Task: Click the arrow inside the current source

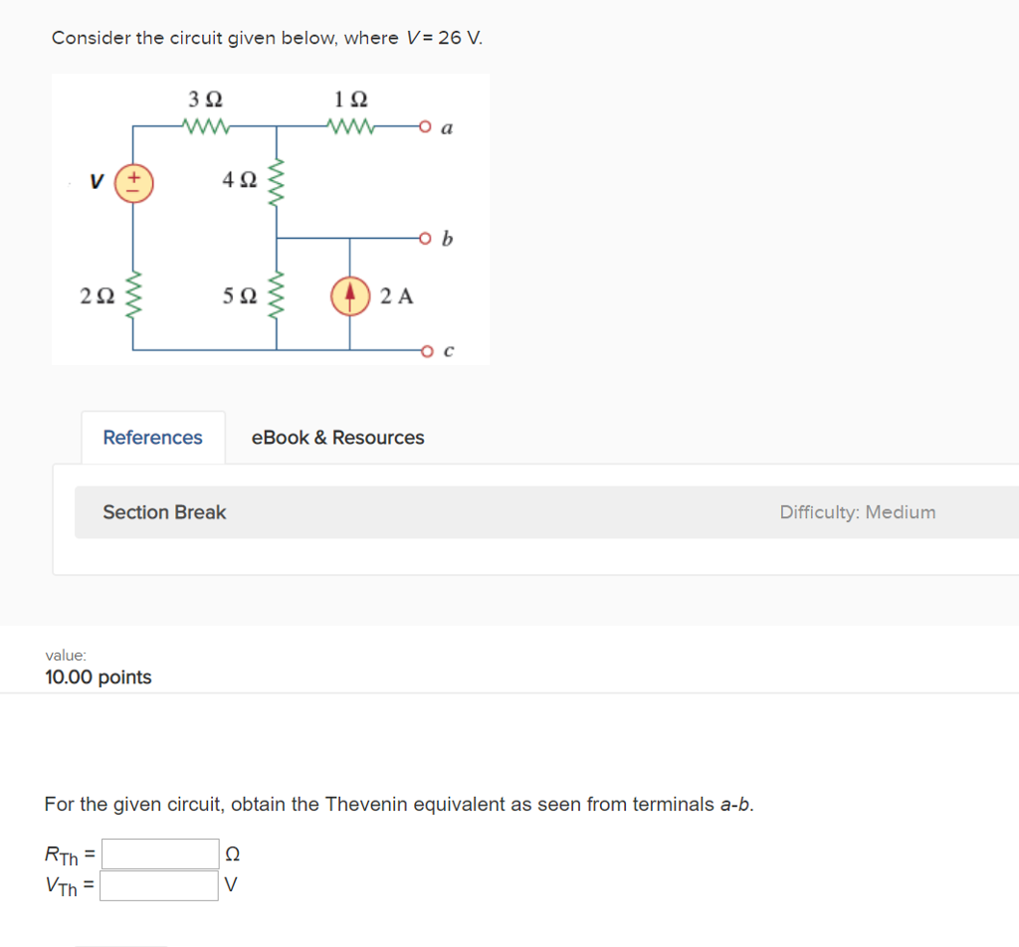Action: pyautogui.click(x=349, y=295)
